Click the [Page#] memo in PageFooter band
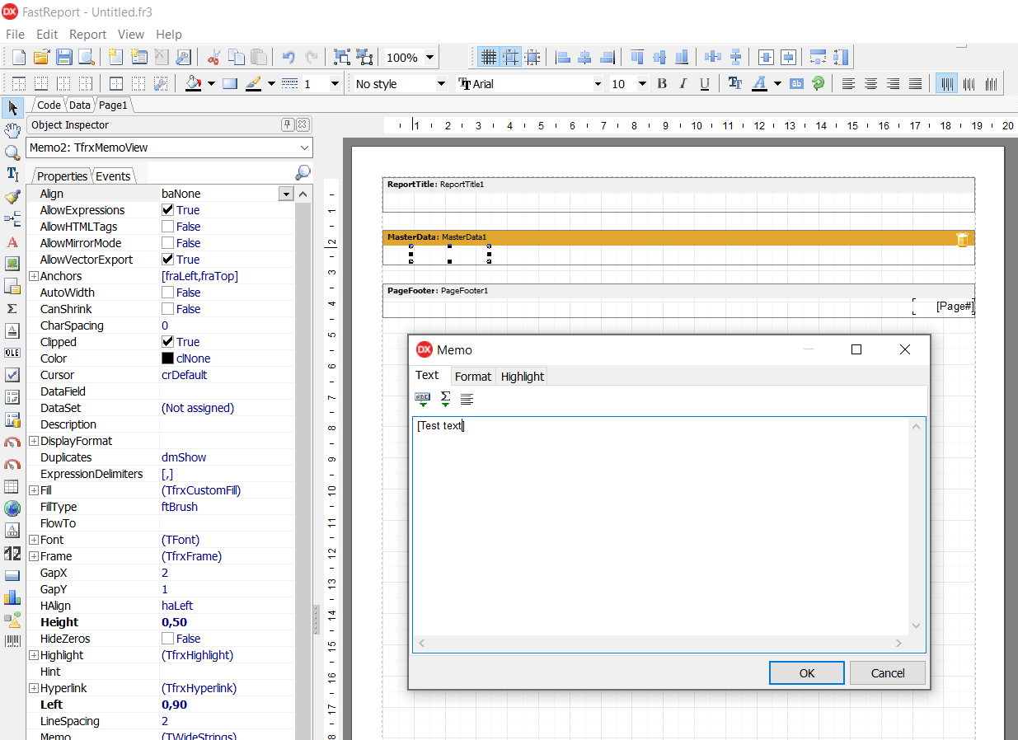Screen dimensions: 1018x740 pyautogui.click(x=944, y=307)
